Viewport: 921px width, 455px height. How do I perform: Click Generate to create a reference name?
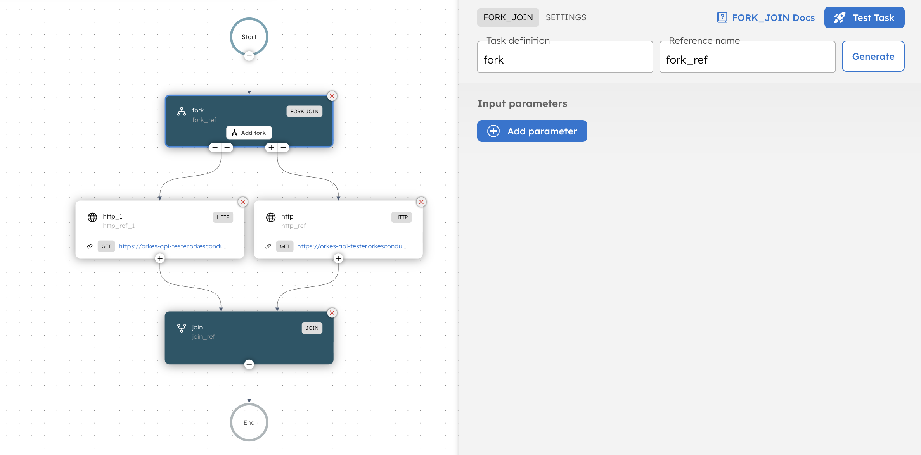click(x=873, y=56)
